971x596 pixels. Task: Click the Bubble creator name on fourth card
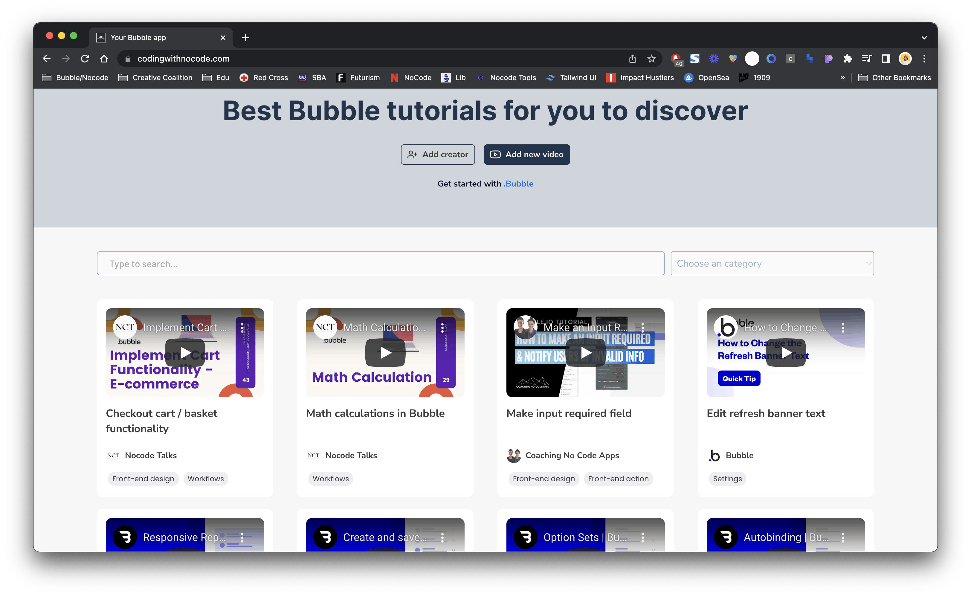point(739,455)
